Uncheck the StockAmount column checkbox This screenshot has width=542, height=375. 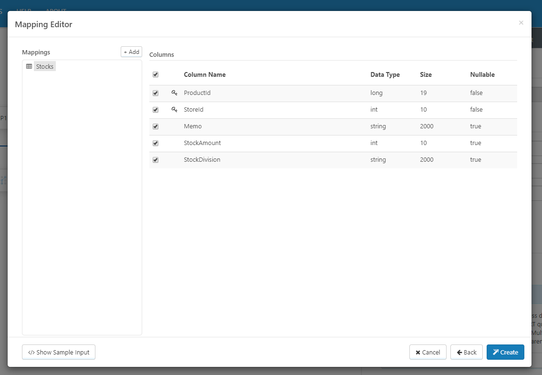pos(156,143)
